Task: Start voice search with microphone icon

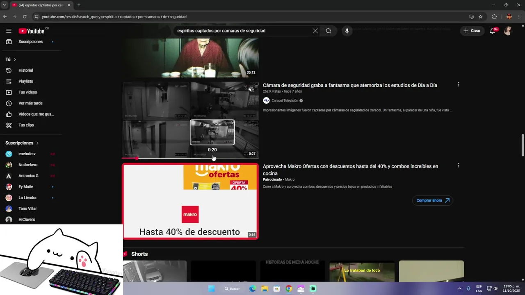Action: [x=347, y=31]
